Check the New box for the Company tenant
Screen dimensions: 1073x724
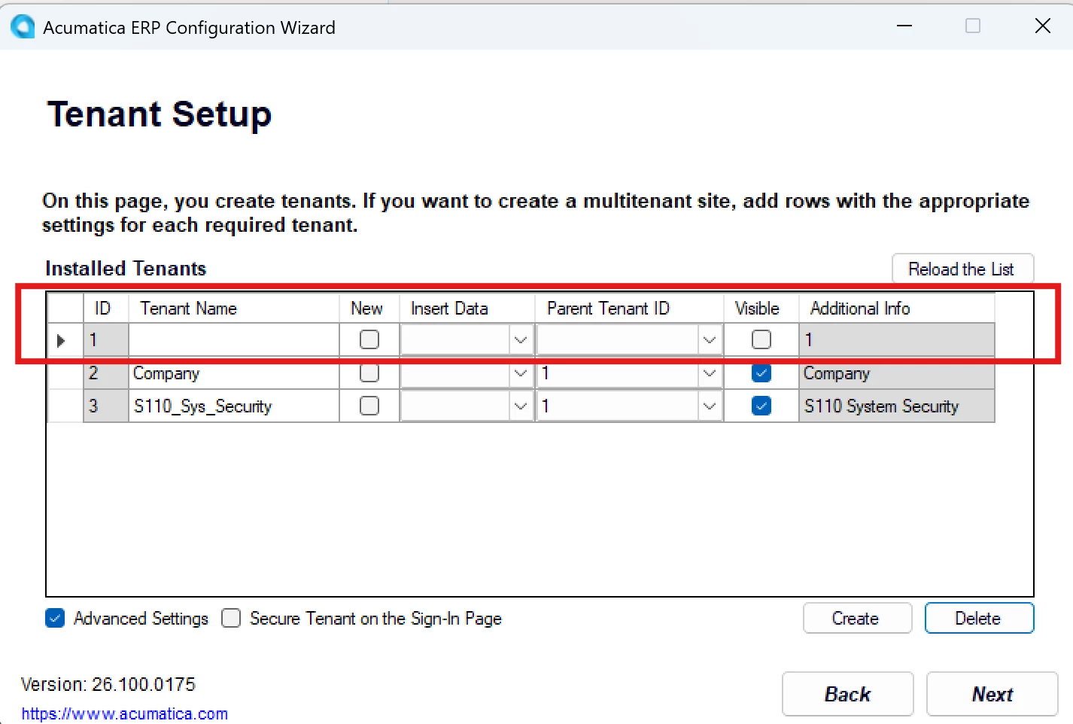(369, 373)
